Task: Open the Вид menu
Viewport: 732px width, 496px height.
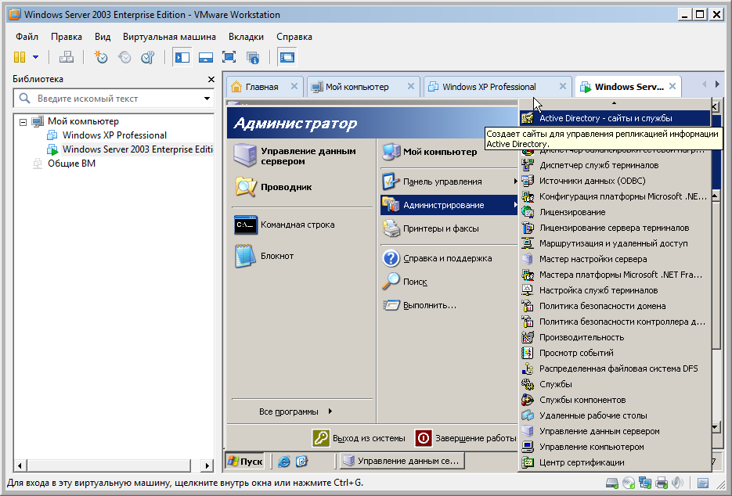Action: [103, 37]
